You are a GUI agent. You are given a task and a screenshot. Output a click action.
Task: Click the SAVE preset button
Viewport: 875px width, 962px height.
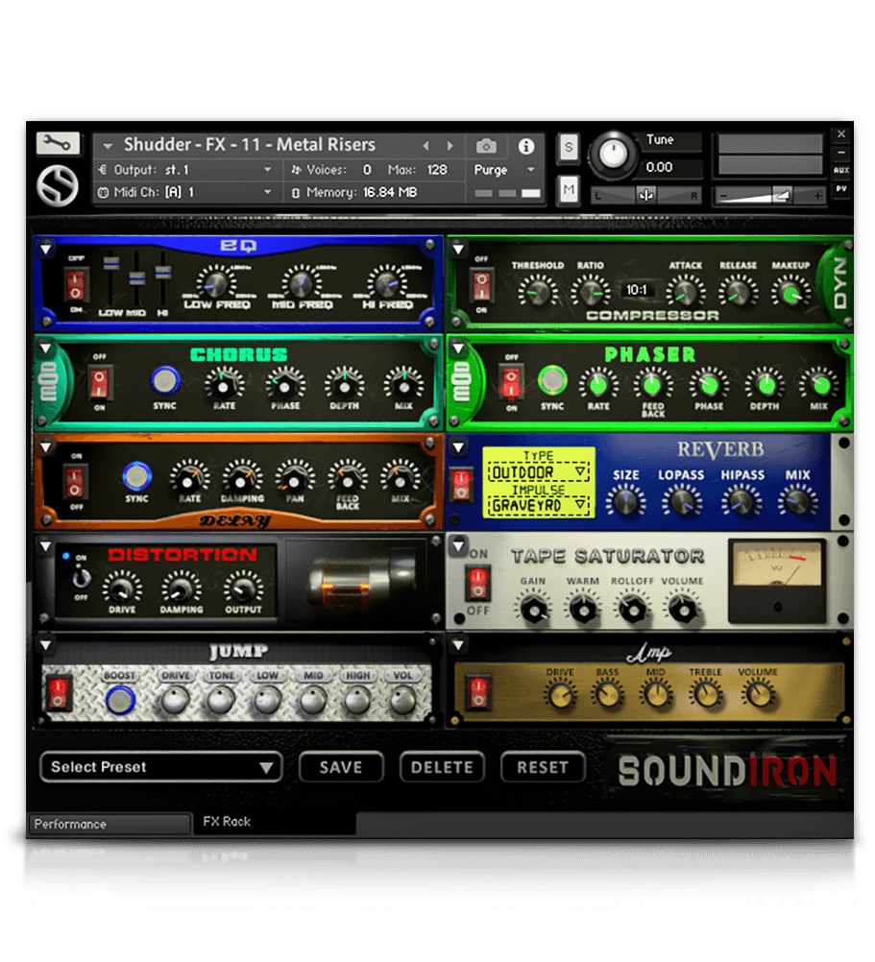point(341,767)
